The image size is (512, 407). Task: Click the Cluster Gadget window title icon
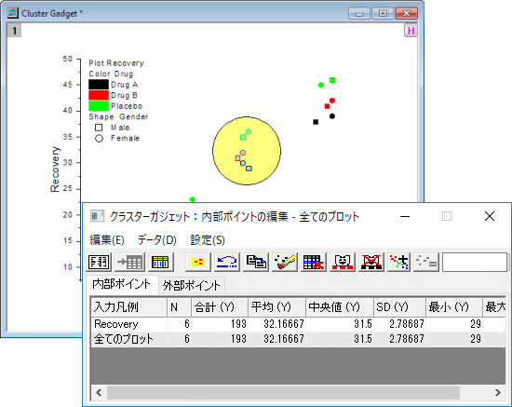click(x=13, y=13)
